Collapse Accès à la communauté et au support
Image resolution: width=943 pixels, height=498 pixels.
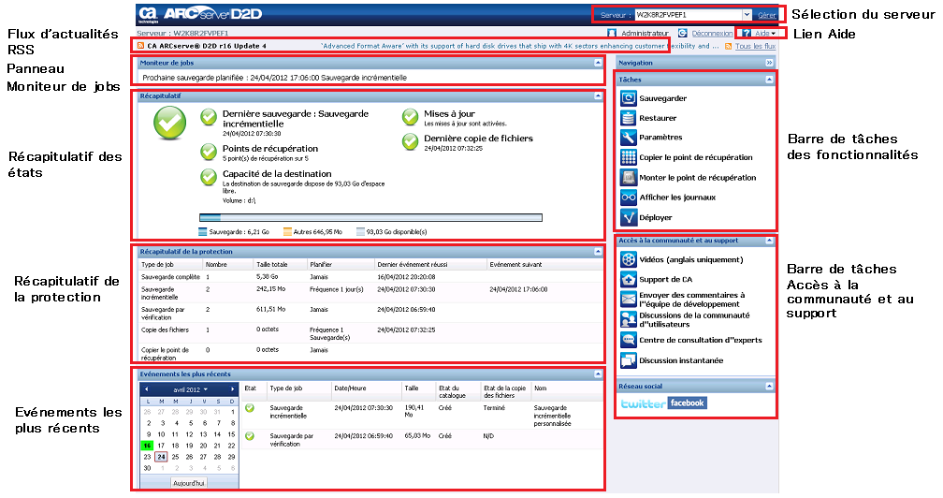click(769, 241)
